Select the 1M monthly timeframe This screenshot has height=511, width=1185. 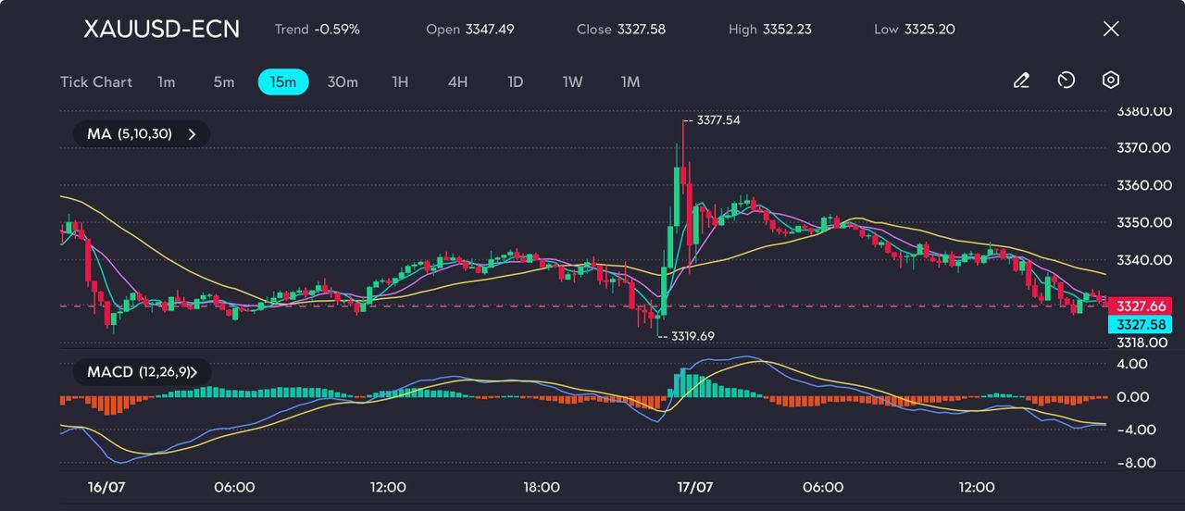tap(630, 82)
